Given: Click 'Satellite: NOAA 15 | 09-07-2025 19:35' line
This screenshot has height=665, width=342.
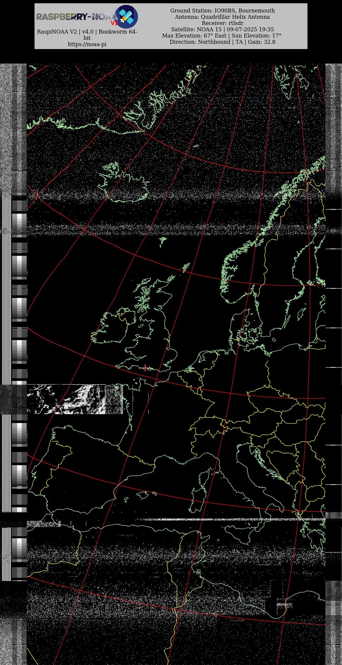Looking at the screenshot, I should click(x=222, y=29).
